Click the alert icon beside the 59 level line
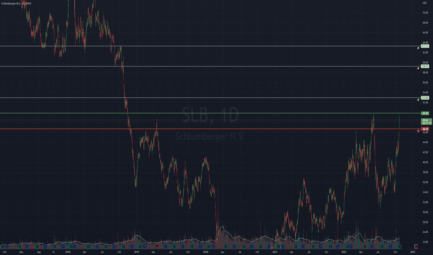 pyautogui.click(x=418, y=68)
